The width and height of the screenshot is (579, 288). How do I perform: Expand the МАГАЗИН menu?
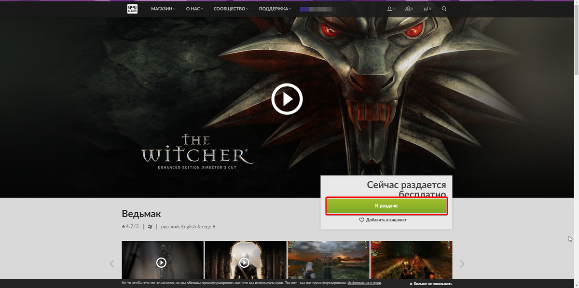coord(163,9)
